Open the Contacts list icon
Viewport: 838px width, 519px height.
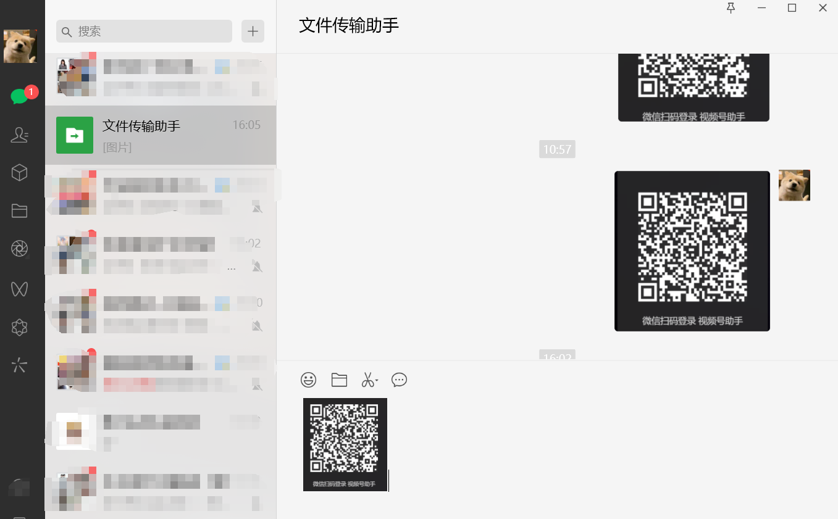pyautogui.click(x=20, y=135)
